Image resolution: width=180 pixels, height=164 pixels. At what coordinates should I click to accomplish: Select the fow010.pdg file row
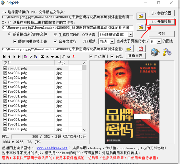tap(42, 124)
